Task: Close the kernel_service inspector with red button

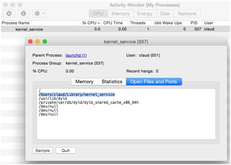Action: 30,42
